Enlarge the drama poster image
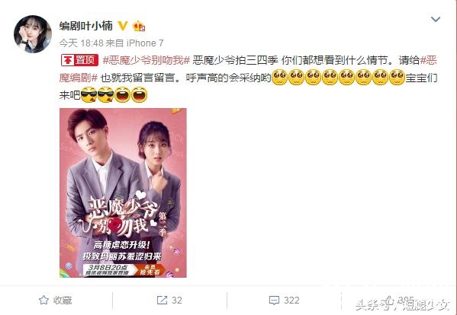Viewport: 457px width, 315px height. [123, 193]
